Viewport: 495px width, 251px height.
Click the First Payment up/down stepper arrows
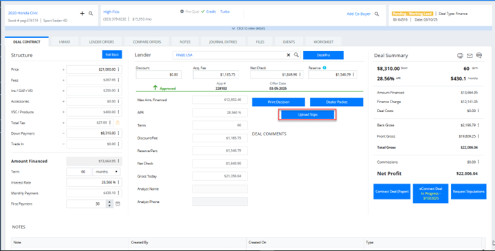[109, 204]
